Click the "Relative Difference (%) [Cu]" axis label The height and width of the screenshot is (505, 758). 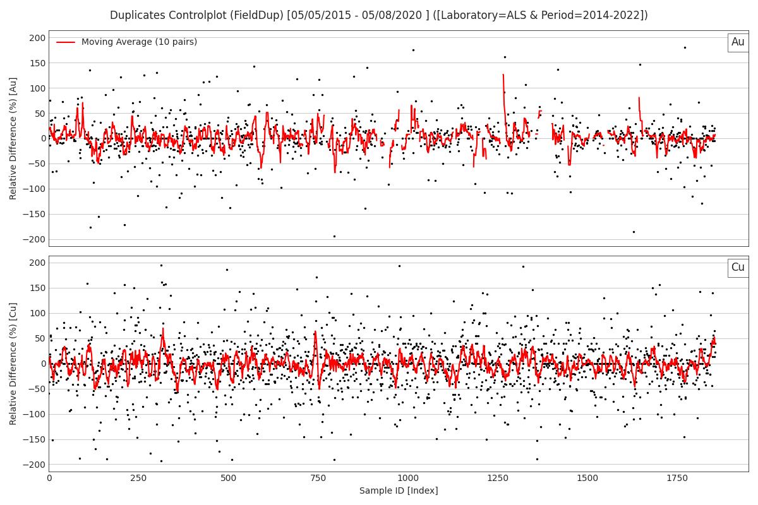click(x=13, y=363)
